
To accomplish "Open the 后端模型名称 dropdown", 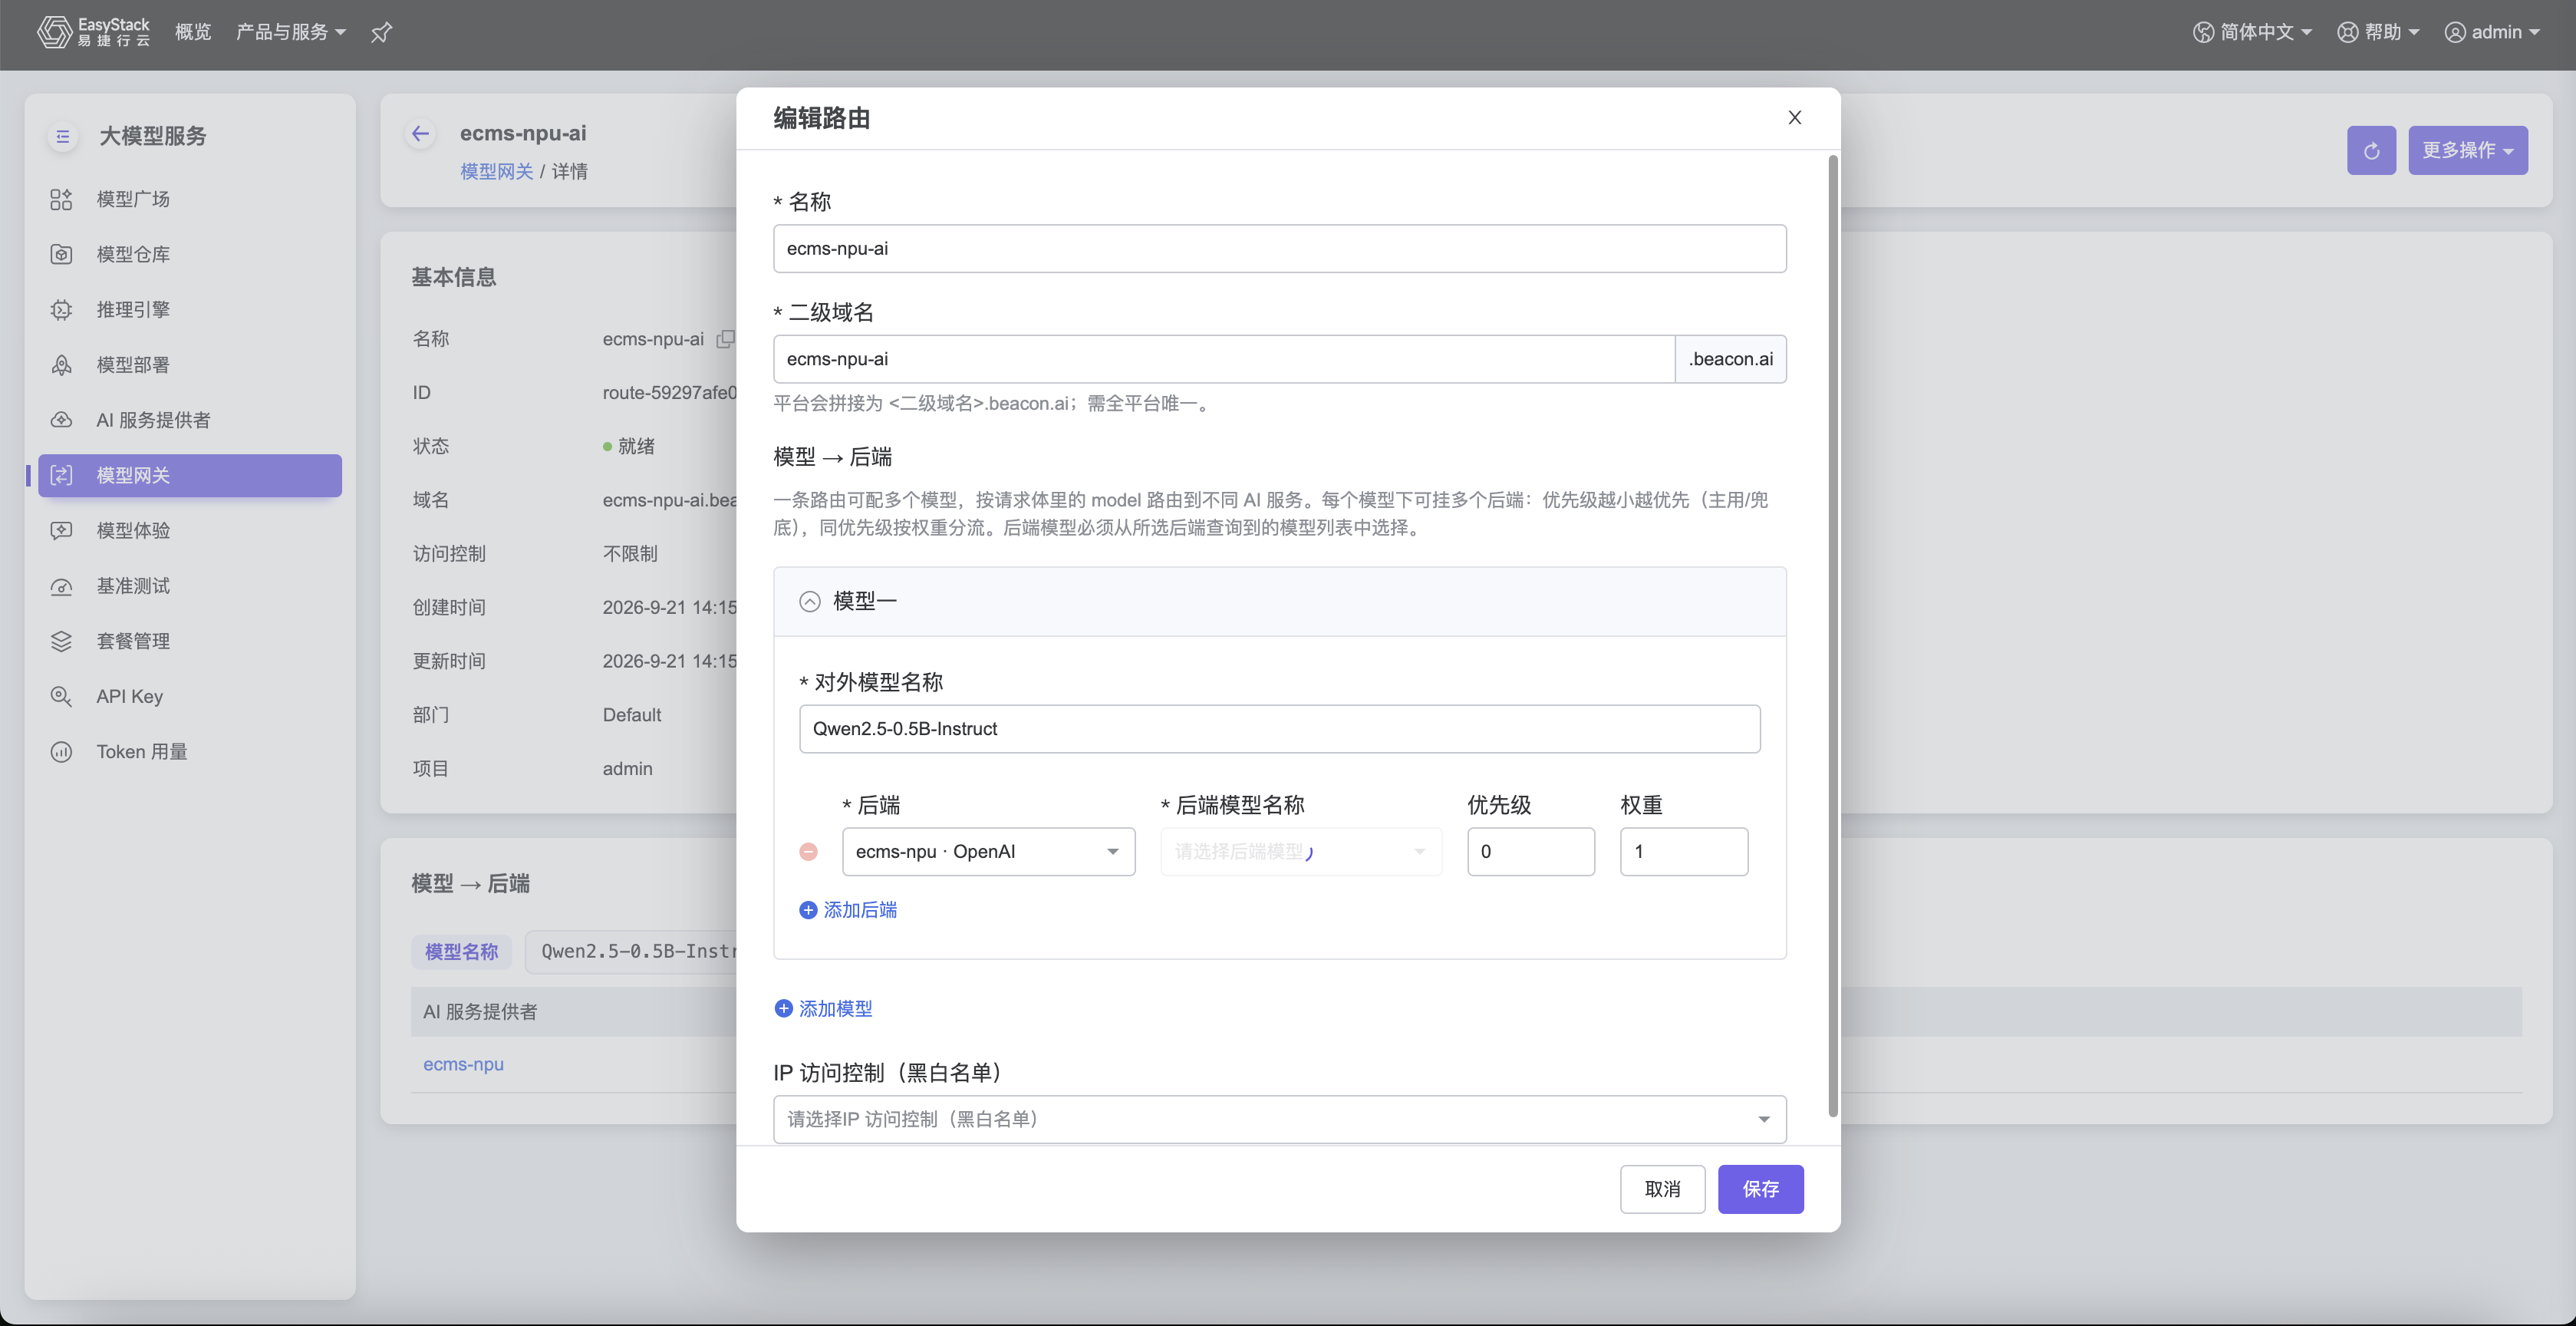I will (1301, 852).
